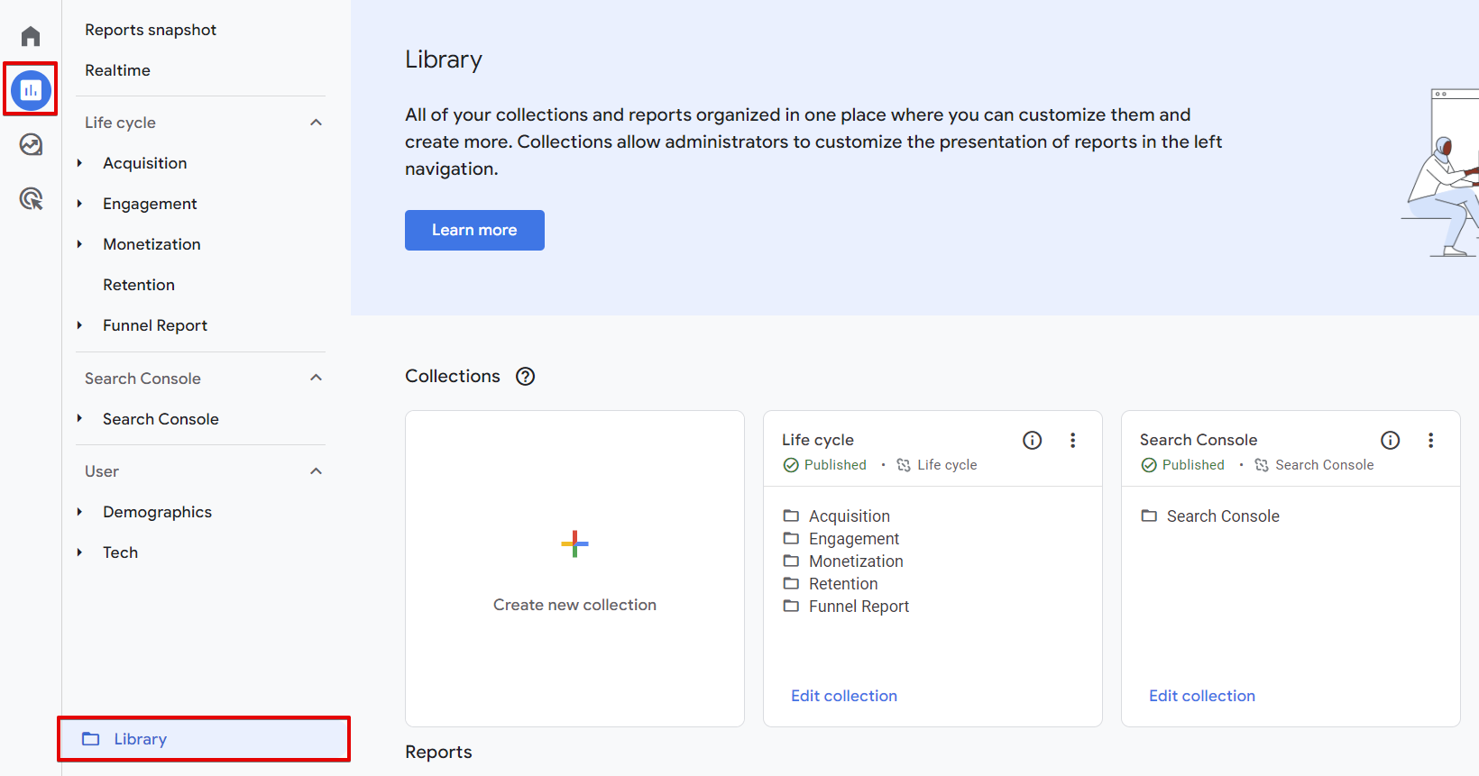Open more options for Search Console collection

[x=1430, y=440]
